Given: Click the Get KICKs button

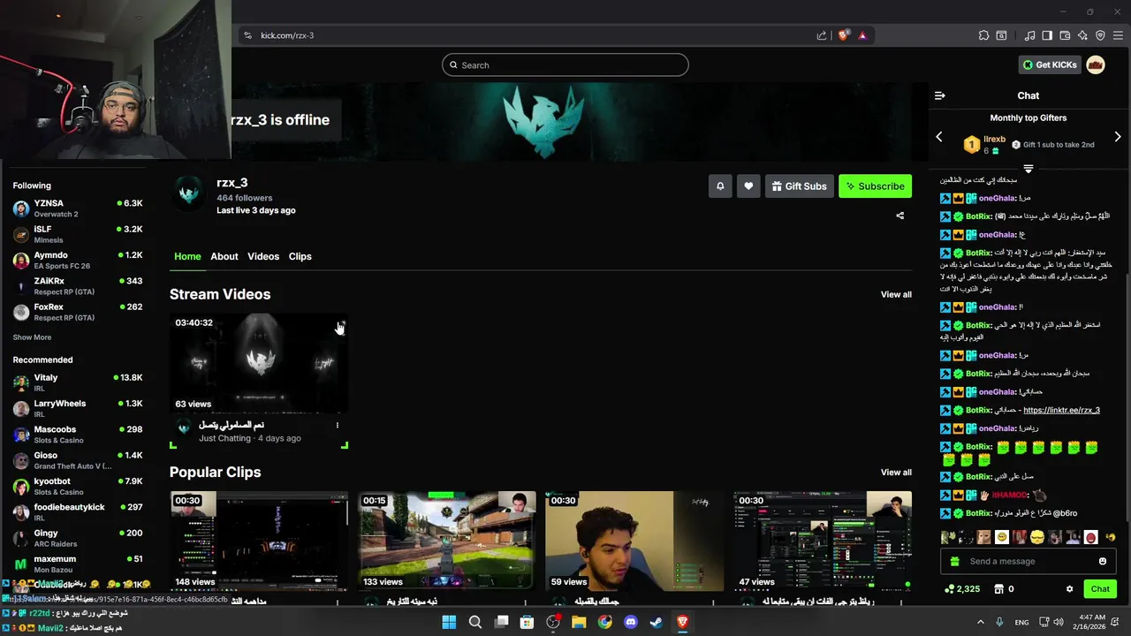Looking at the screenshot, I should [1051, 64].
